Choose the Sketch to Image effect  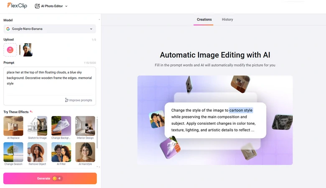[x=37, y=126]
